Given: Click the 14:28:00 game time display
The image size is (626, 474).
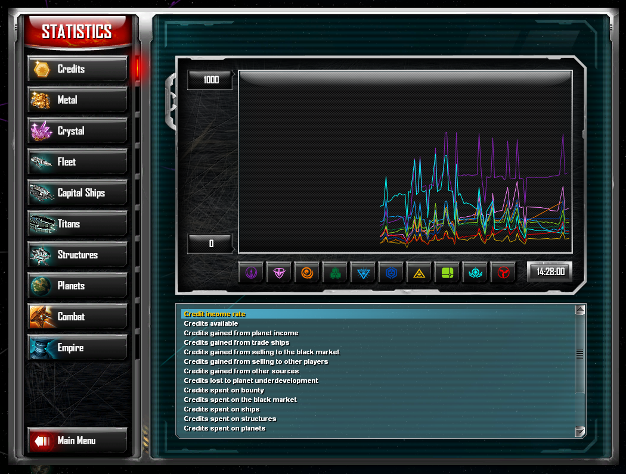Looking at the screenshot, I should click(x=550, y=272).
